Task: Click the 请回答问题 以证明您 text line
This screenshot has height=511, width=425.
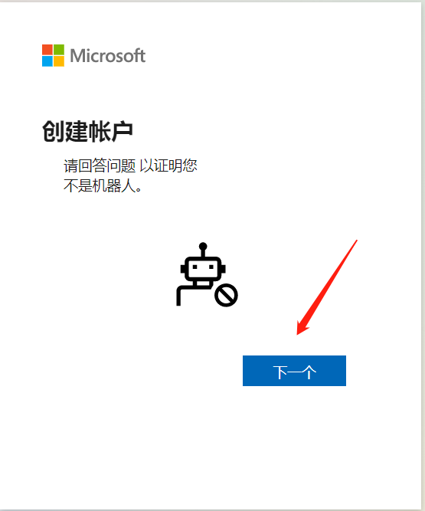Action: coord(130,165)
